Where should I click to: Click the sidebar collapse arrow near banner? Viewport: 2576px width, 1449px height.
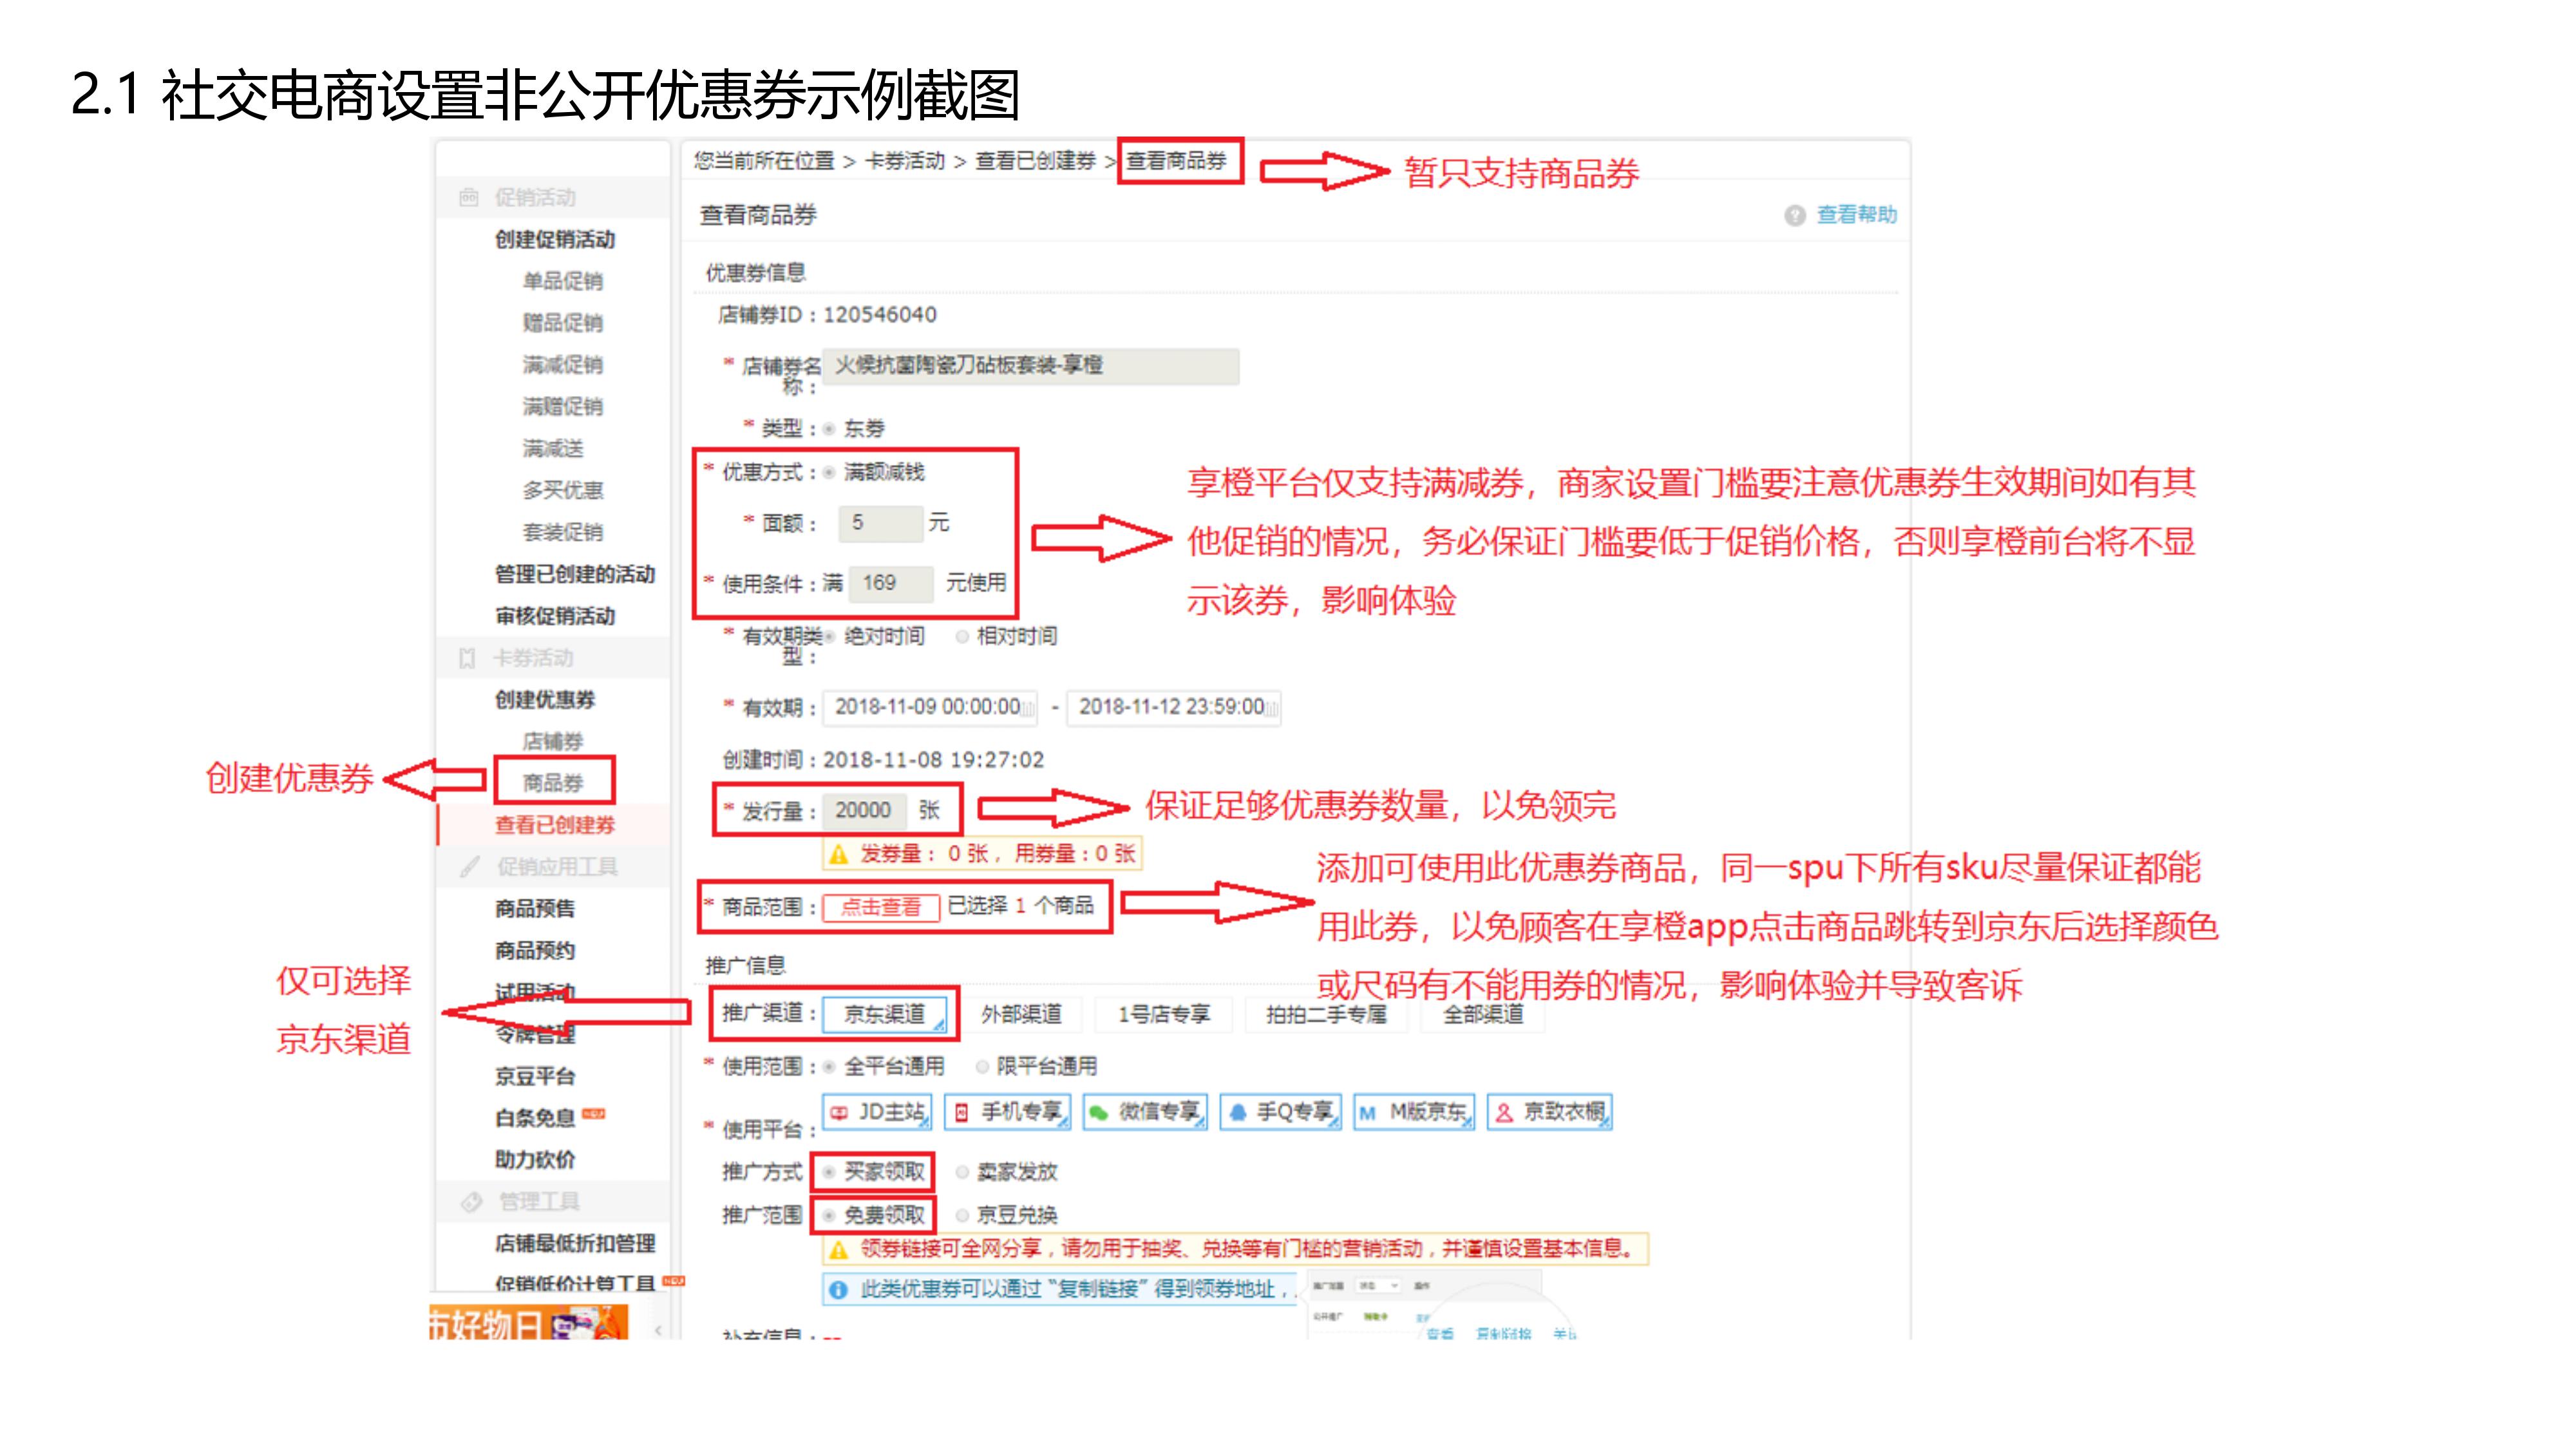658,1330
